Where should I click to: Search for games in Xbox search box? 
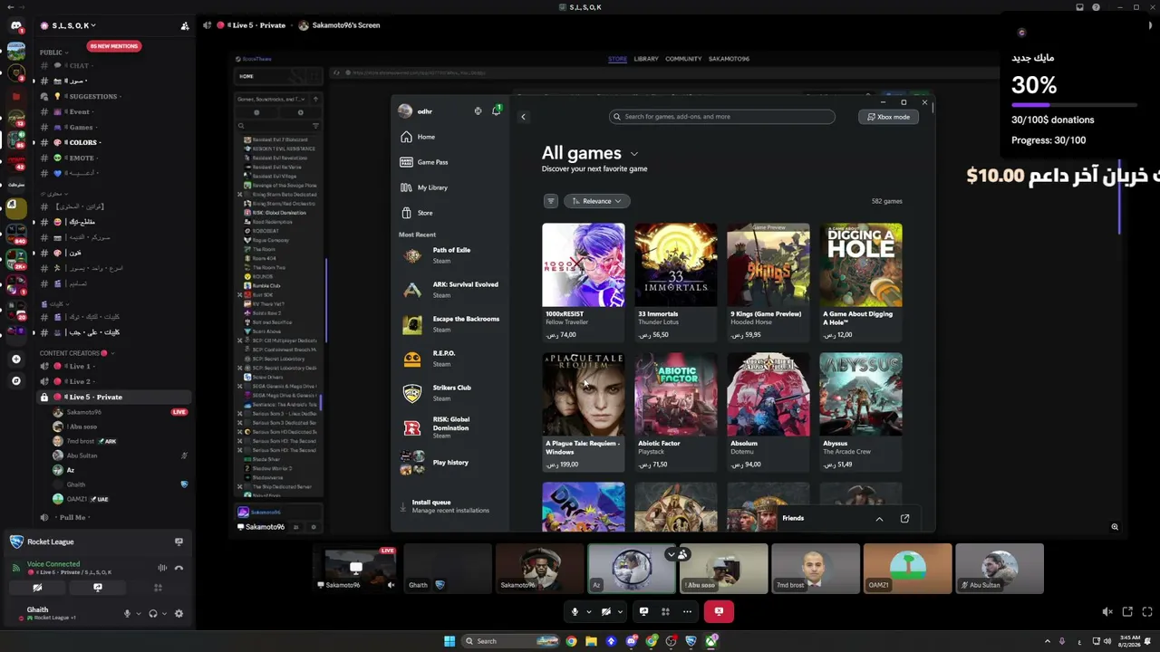coord(722,117)
